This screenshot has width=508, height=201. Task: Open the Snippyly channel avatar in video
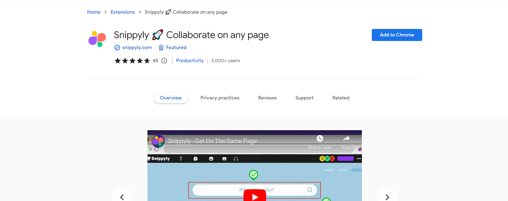tap(158, 141)
